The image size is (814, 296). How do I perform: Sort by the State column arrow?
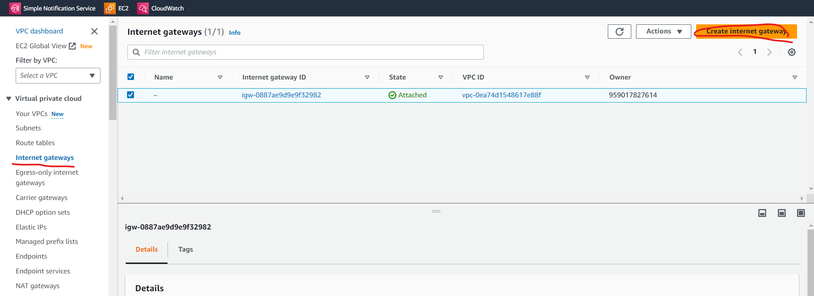click(441, 77)
